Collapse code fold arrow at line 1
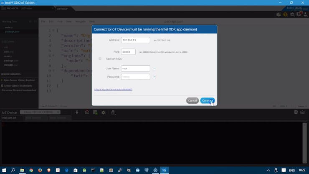Screen dimensions: 309x174 point(53,31)
